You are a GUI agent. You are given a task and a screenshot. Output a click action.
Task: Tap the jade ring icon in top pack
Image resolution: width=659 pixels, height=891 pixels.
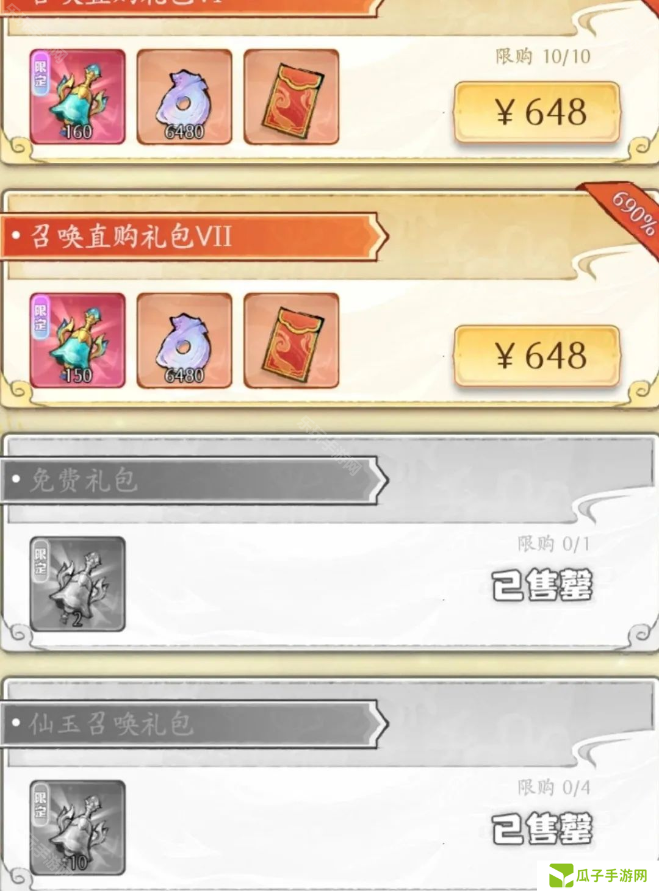coord(184,97)
